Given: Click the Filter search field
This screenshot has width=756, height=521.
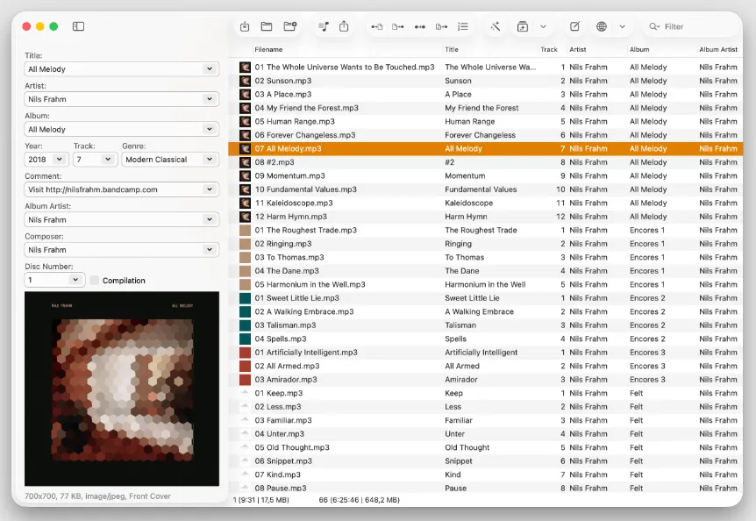Looking at the screenshot, I should [x=690, y=26].
